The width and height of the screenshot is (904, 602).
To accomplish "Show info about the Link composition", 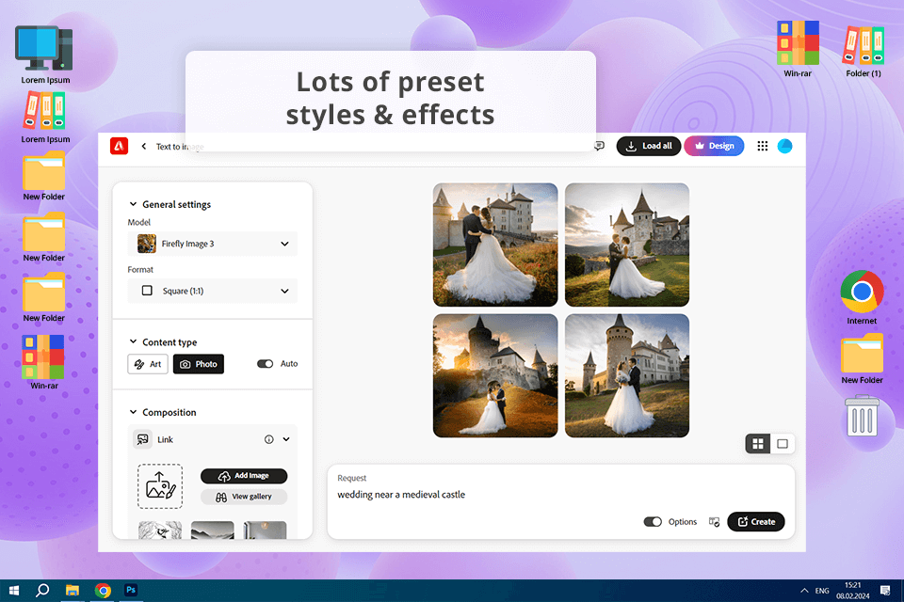I will point(268,439).
